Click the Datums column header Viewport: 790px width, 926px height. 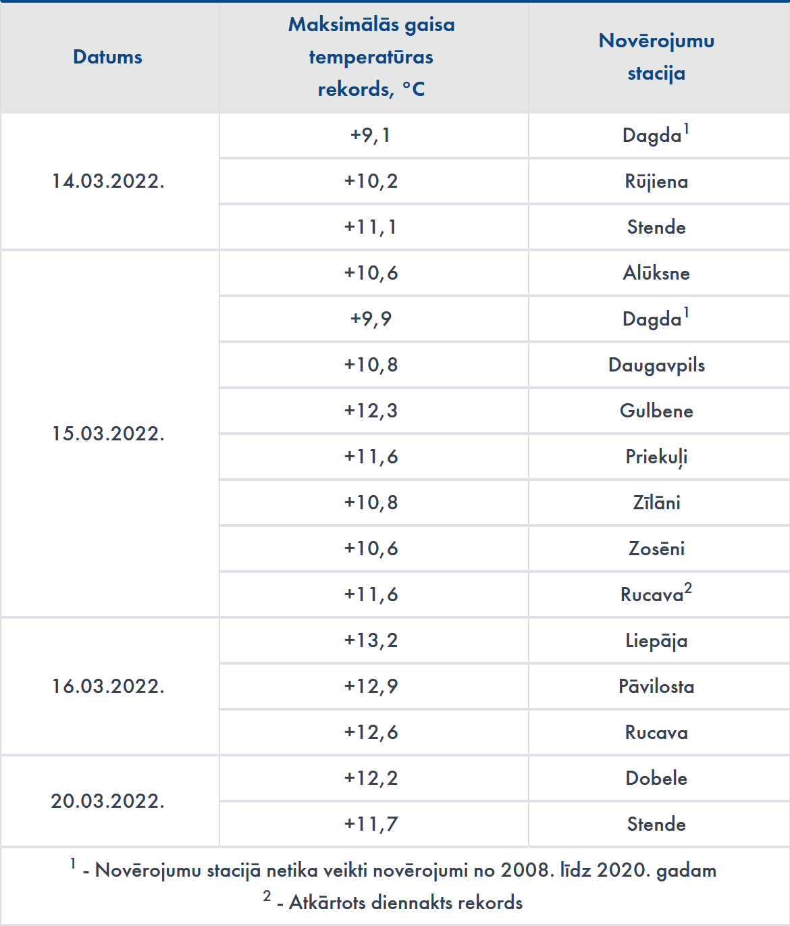click(108, 57)
